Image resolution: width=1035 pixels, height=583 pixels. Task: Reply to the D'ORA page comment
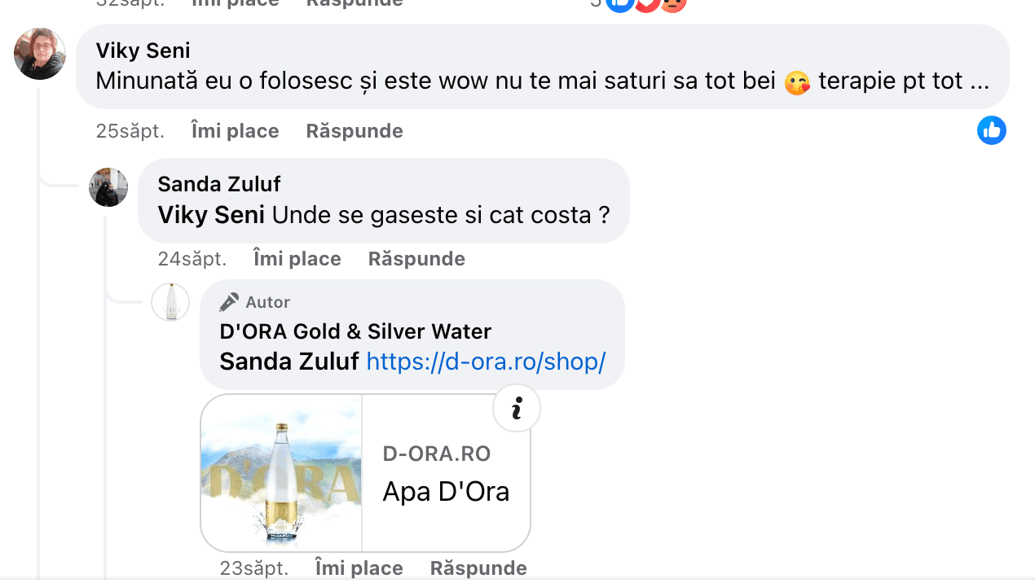478,568
